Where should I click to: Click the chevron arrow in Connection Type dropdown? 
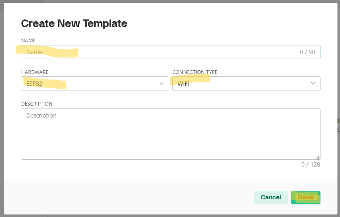313,83
